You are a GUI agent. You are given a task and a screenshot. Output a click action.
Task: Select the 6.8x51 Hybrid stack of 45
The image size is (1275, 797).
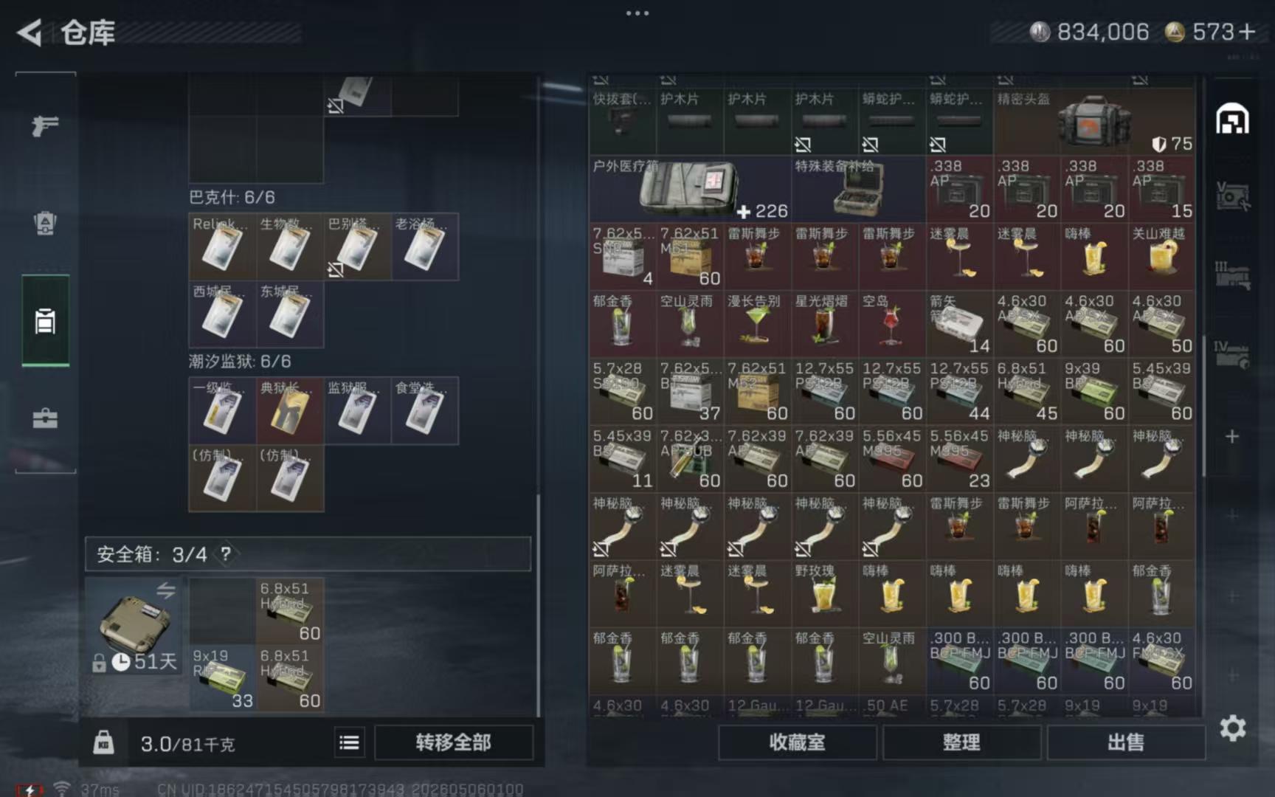tap(1027, 391)
